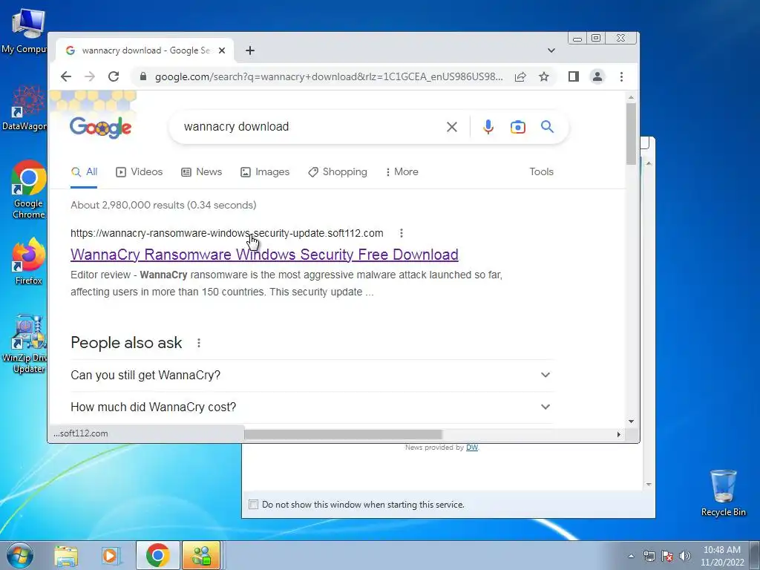Switch to News results tab
Image resolution: width=760 pixels, height=570 pixels.
pyautogui.click(x=201, y=171)
